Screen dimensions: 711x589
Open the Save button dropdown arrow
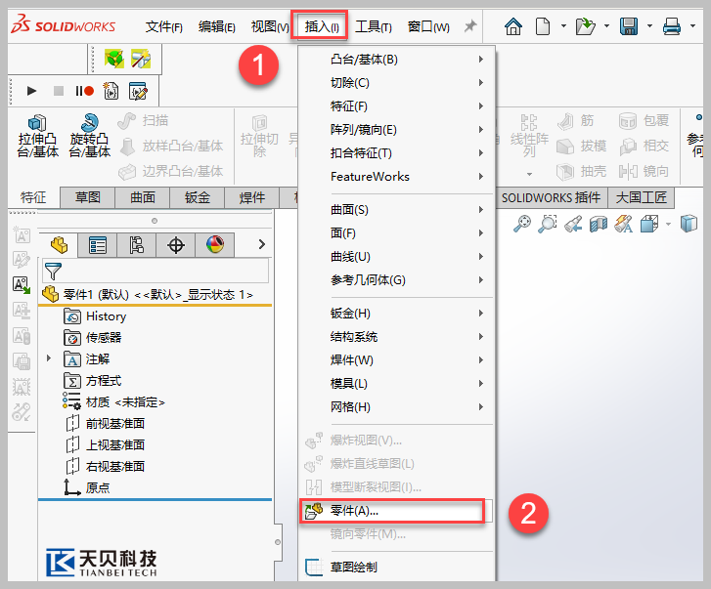click(x=648, y=26)
